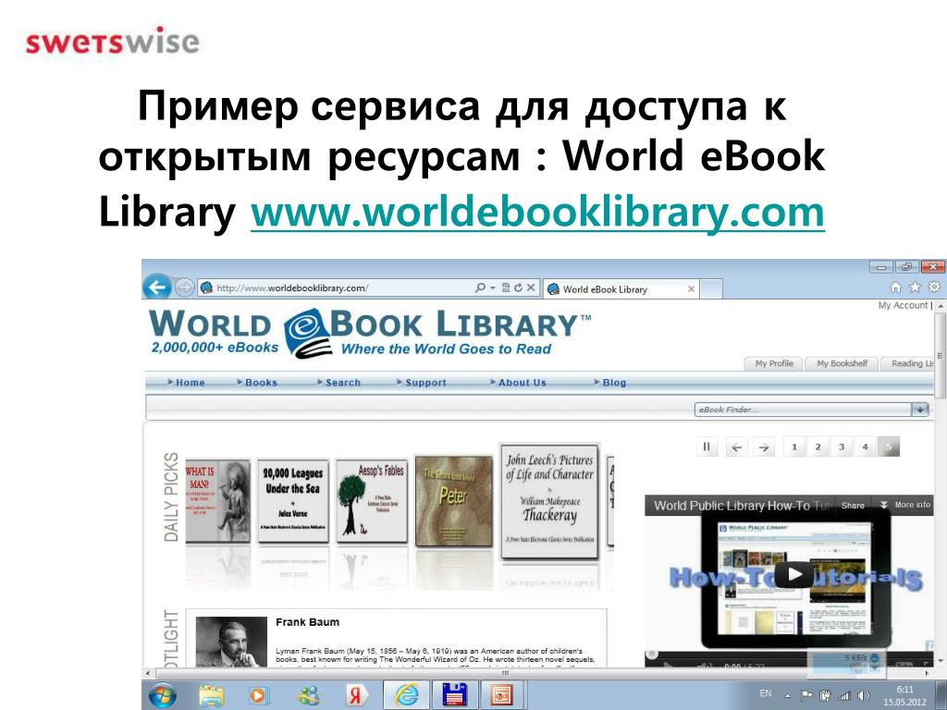
Task: Open Windows Live Messenger taskbar icon
Action: click(309, 695)
